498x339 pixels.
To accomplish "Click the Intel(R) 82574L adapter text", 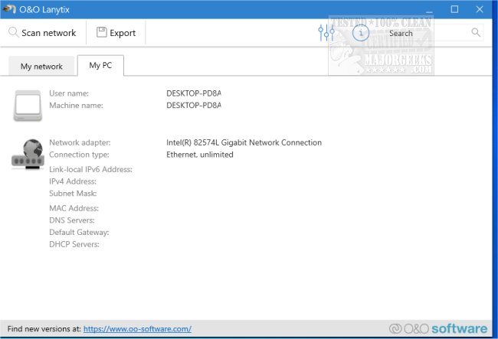I will [x=244, y=142].
